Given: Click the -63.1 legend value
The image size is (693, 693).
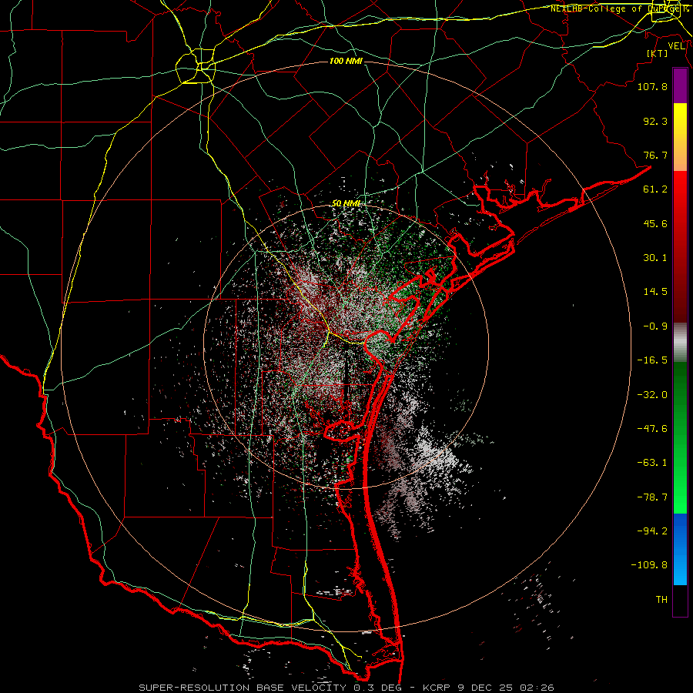Looking at the screenshot, I should click(x=652, y=463).
